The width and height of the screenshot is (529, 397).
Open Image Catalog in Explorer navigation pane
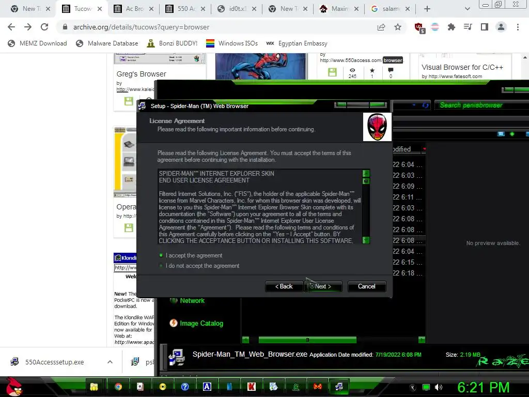point(196,323)
